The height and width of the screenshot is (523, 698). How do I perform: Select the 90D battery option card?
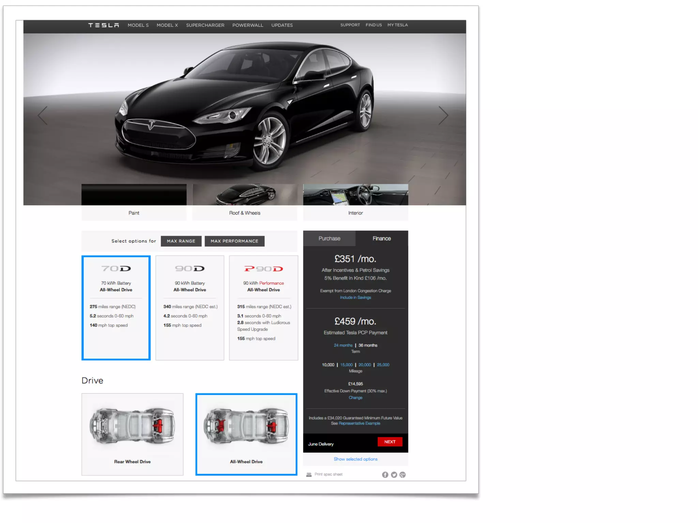190,307
